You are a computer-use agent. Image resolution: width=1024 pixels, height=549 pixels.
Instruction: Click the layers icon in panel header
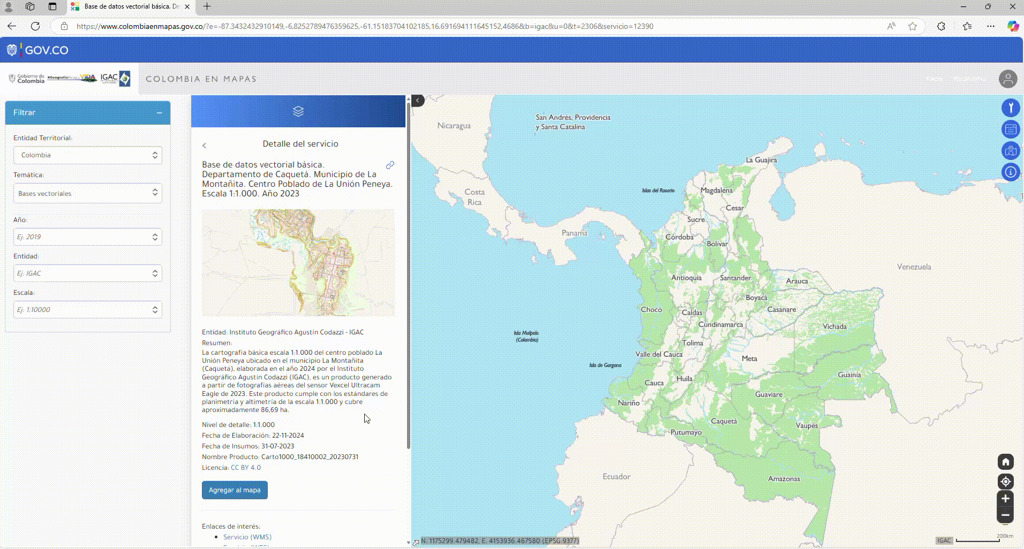[298, 111]
